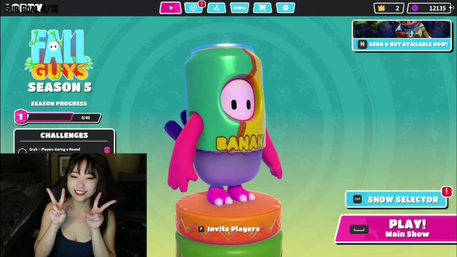
Task: Click the spacebar key icon on Play
Action: (x=359, y=229)
